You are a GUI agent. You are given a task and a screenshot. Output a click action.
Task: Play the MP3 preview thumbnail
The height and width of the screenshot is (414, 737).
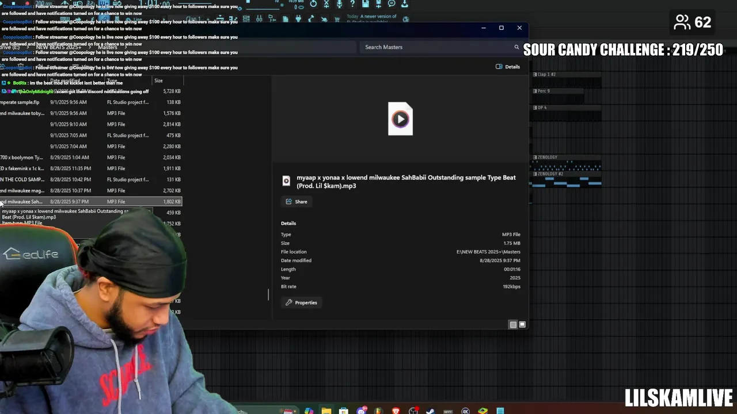400,119
